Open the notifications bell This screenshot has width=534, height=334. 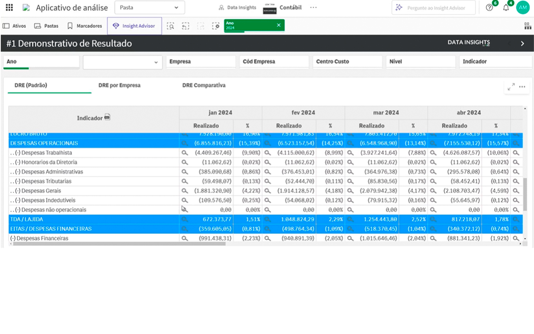pos(506,7)
